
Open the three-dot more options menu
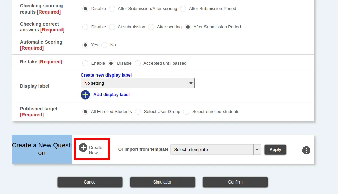coord(306,150)
